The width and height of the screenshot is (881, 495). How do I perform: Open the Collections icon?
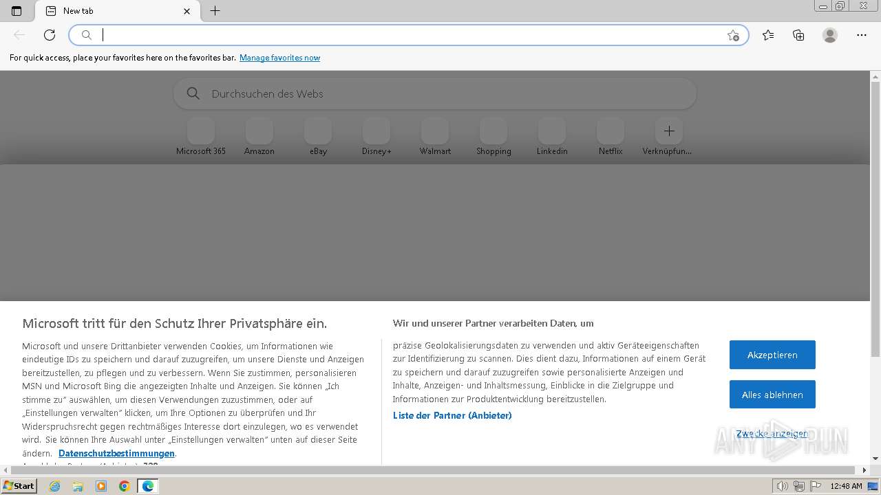click(798, 35)
